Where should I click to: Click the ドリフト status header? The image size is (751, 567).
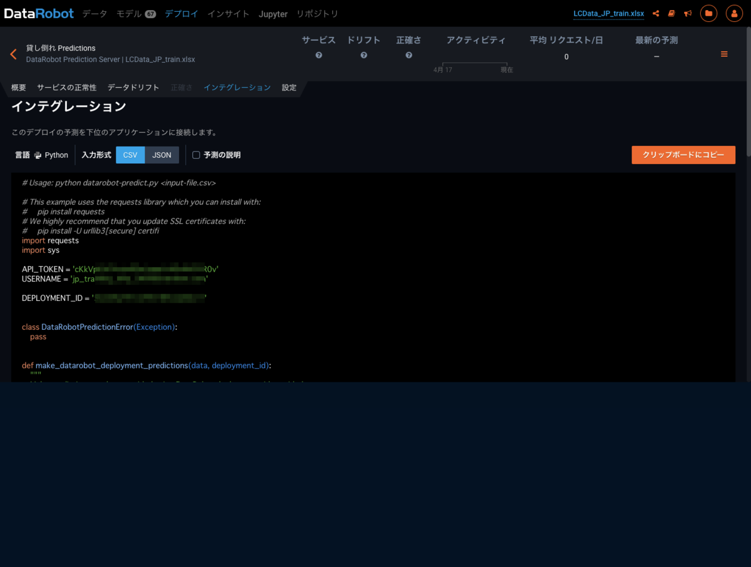coord(364,40)
